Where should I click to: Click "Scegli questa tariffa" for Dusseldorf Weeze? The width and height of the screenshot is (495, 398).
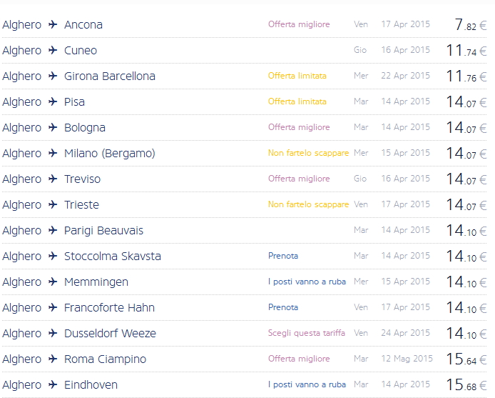point(306,333)
